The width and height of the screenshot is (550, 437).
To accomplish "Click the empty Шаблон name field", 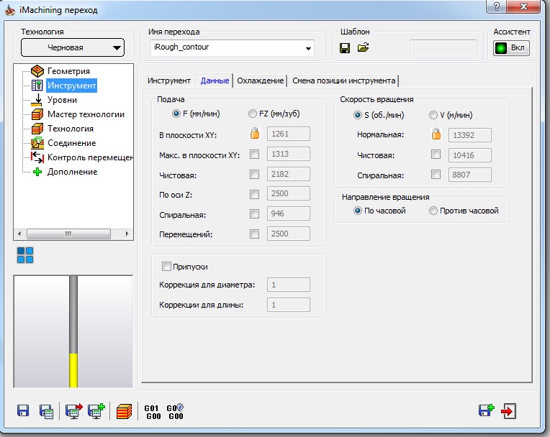I will tap(443, 47).
